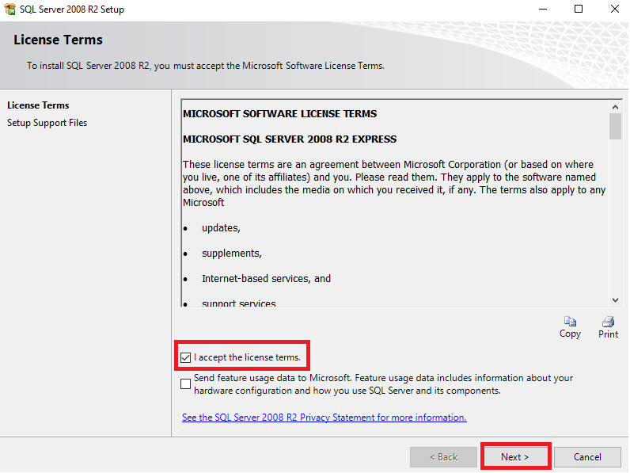Viewport: 630px width, 473px height.
Task: Maximize the setup window
Action: 579,9
